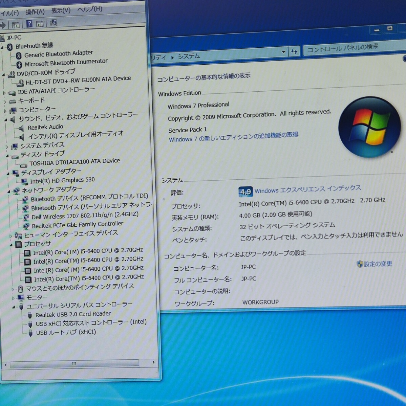Open the 表示(V) menu
Viewport: 406px width, 406px height.
(61, 10)
